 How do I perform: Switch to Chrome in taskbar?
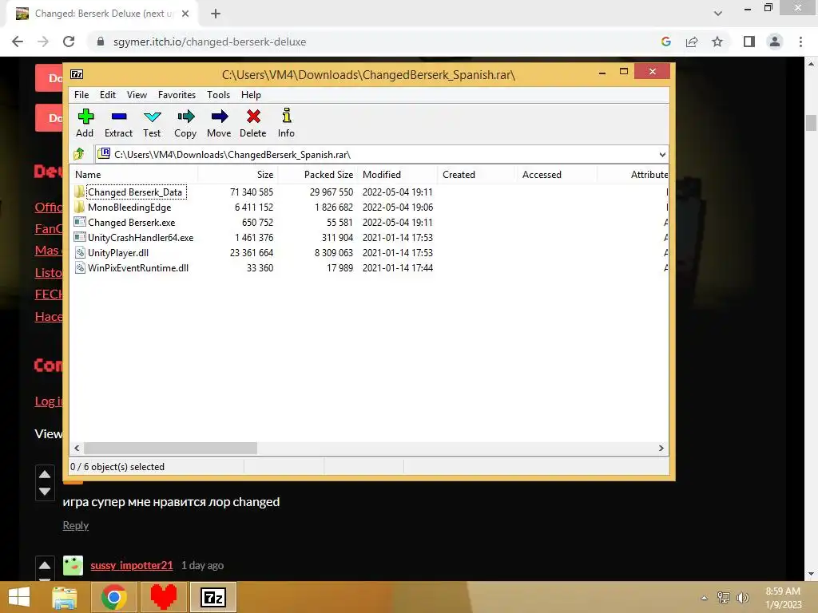click(x=114, y=597)
